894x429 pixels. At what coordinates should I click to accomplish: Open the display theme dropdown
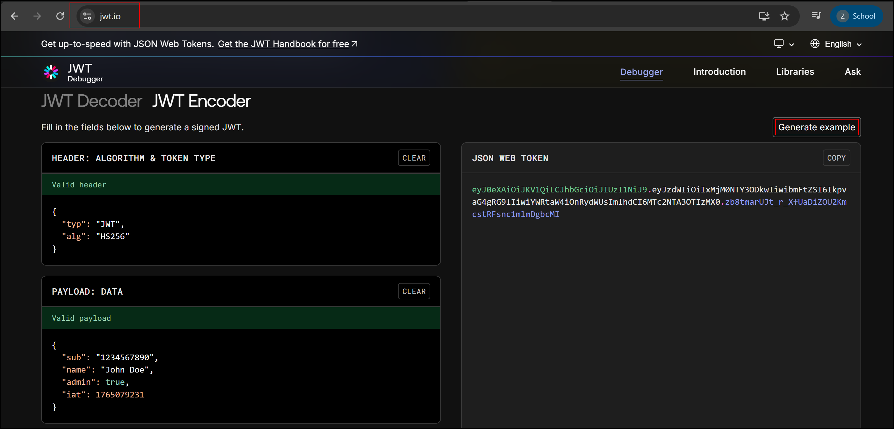(x=784, y=44)
